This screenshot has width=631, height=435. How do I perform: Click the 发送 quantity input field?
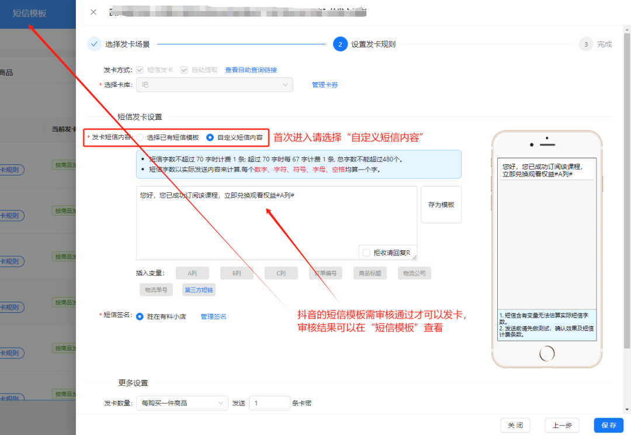269,403
